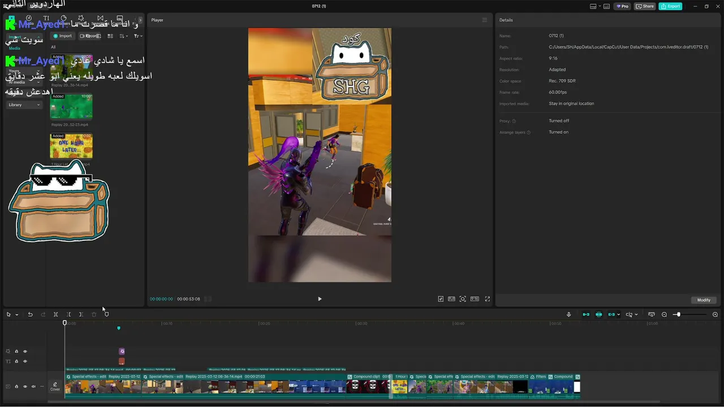724x407 pixels.
Task: Split the clip at the playhead
Action: (55, 314)
